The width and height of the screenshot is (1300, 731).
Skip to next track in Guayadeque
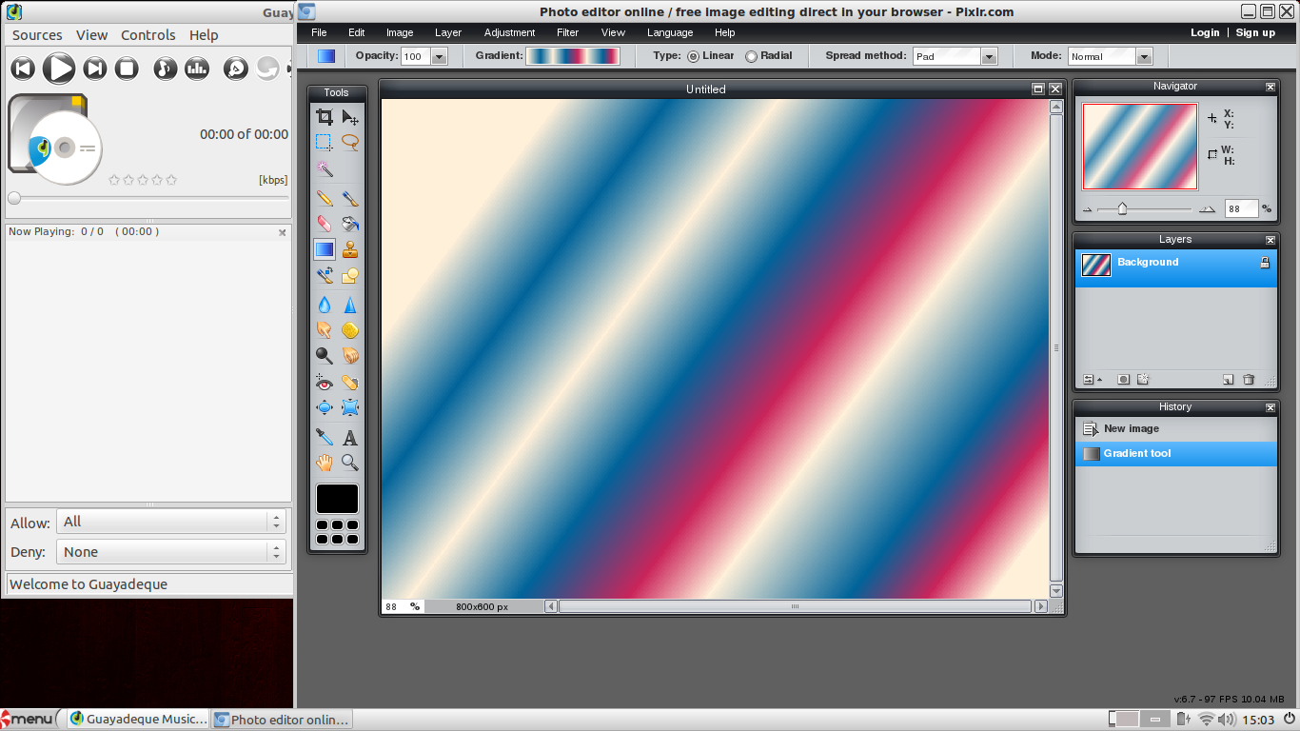coord(94,69)
